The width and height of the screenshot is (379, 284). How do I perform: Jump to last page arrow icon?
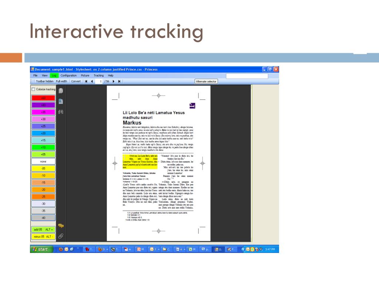(119, 81)
